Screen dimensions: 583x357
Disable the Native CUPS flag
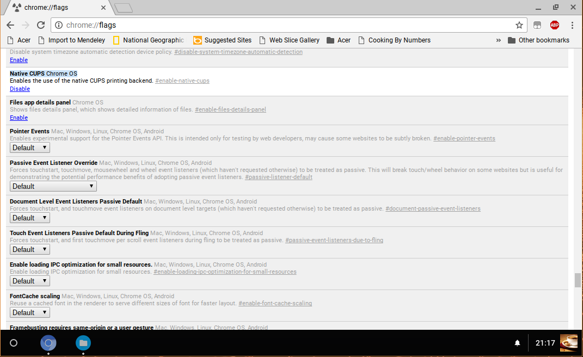click(x=20, y=89)
